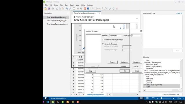Enable Generate forecasts checkbox
Viewport: 185px width, 104px height.
coord(103,44)
